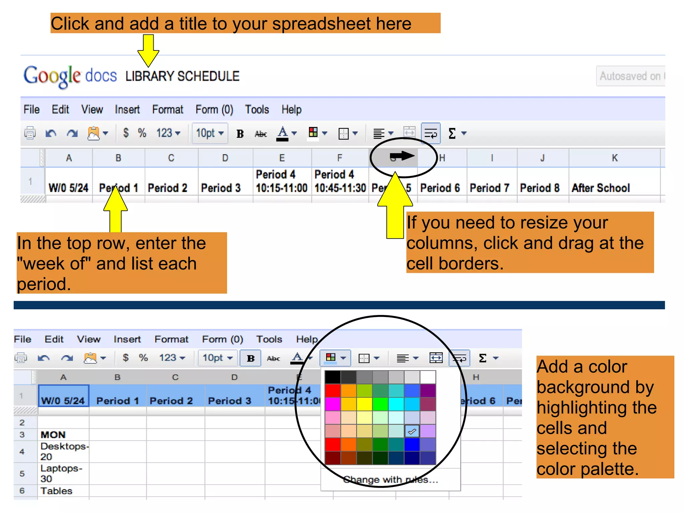Toggle Abc strikethrough in the lower toolbar
Image resolution: width=684 pixels, height=513 pixels.
274,358
